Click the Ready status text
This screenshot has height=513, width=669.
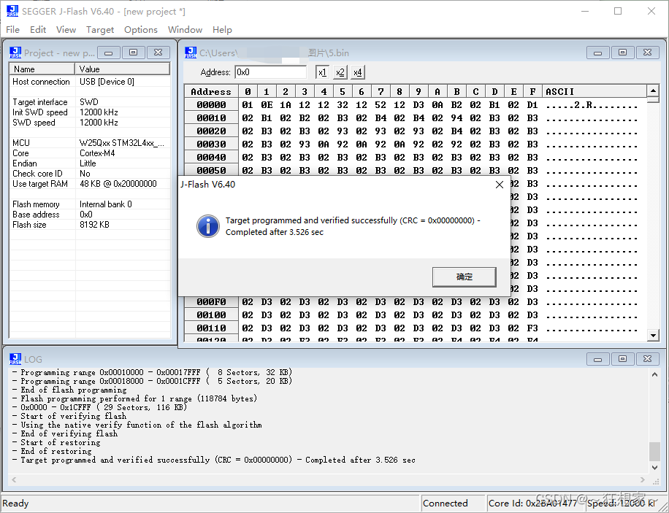click(16, 504)
